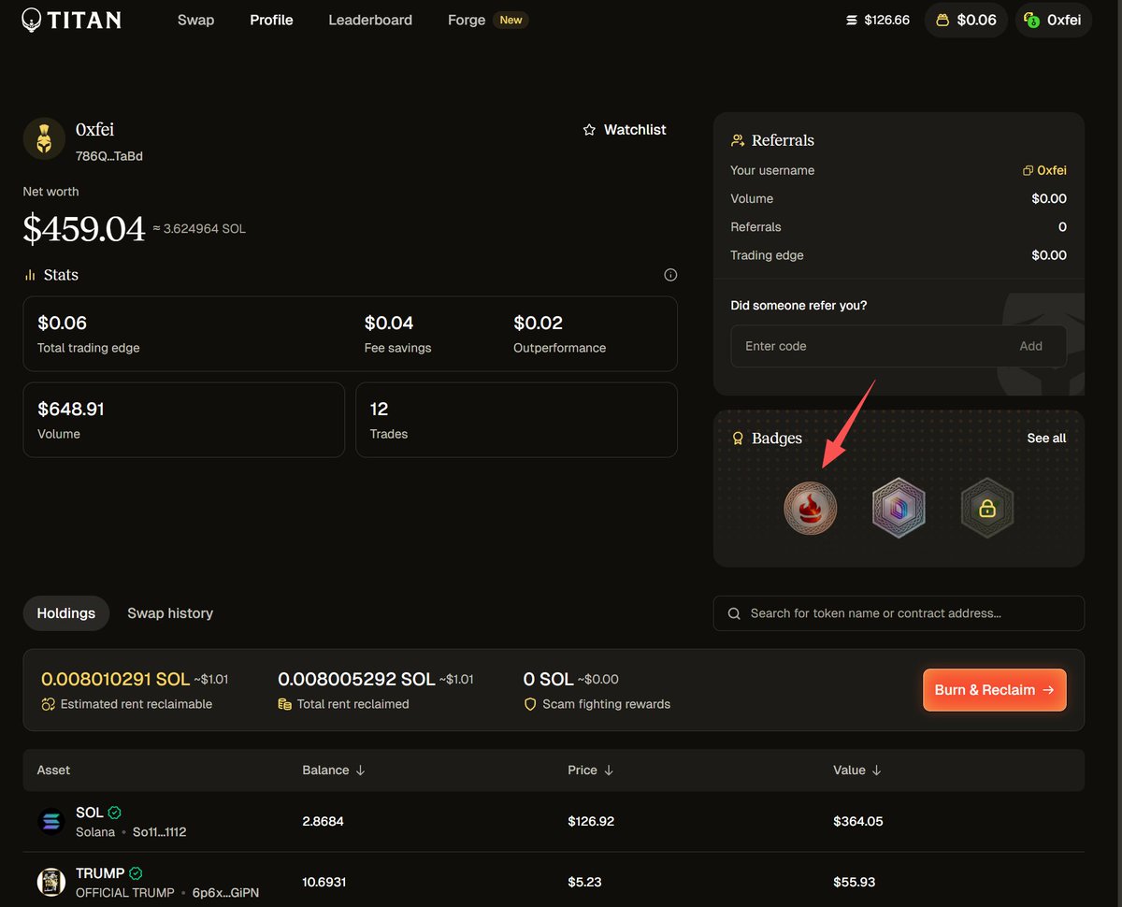The height and width of the screenshot is (907, 1122).
Task: Click the Titan logo in header
Action: 71,20
